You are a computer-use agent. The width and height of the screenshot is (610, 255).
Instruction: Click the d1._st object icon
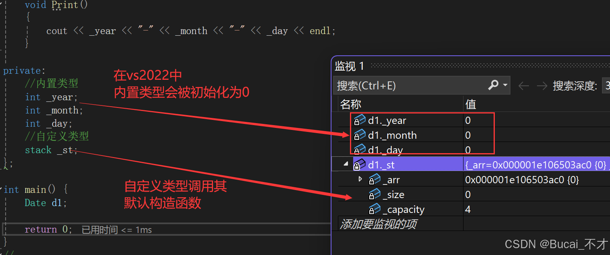coord(360,164)
